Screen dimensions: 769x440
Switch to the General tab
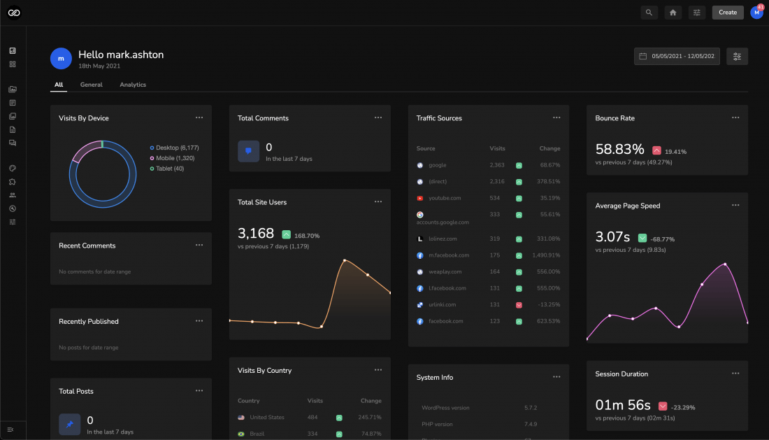[x=91, y=85]
